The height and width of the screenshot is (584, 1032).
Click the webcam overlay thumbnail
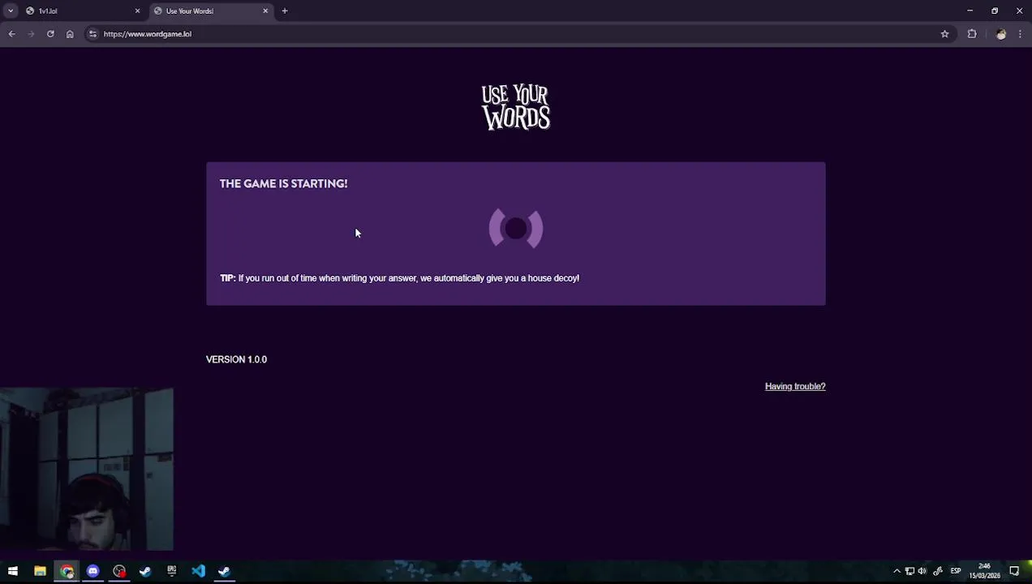point(87,470)
